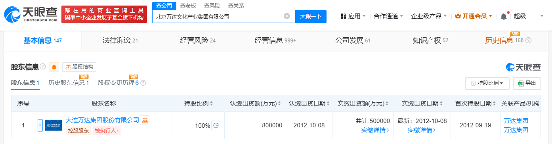Click the company name search input field
Screen dimensions: 552x144
point(218,17)
